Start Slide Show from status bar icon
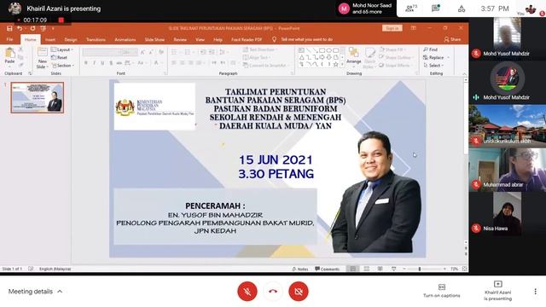This screenshot has height=307, width=546. (393, 269)
